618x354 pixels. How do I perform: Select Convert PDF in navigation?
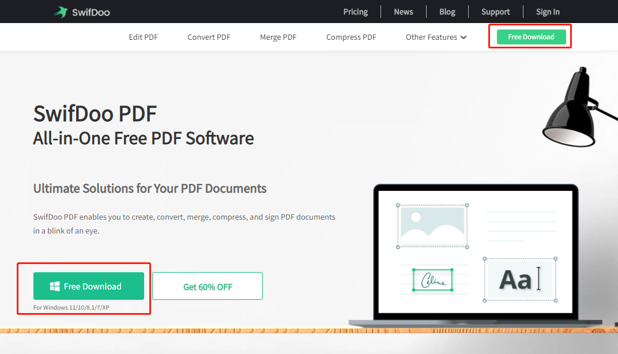tap(209, 37)
